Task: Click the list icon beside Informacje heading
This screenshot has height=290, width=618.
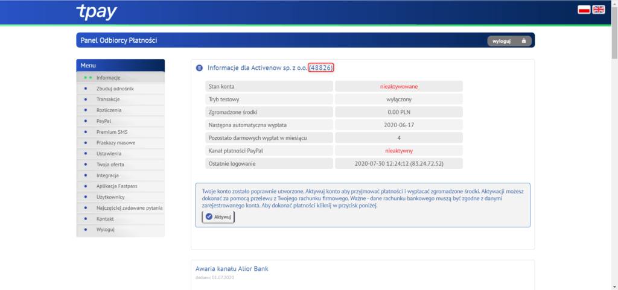Action: [199, 68]
